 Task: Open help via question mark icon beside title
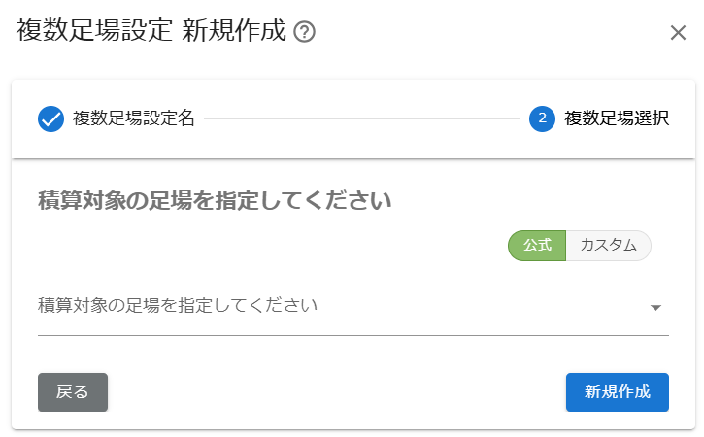coord(304,32)
